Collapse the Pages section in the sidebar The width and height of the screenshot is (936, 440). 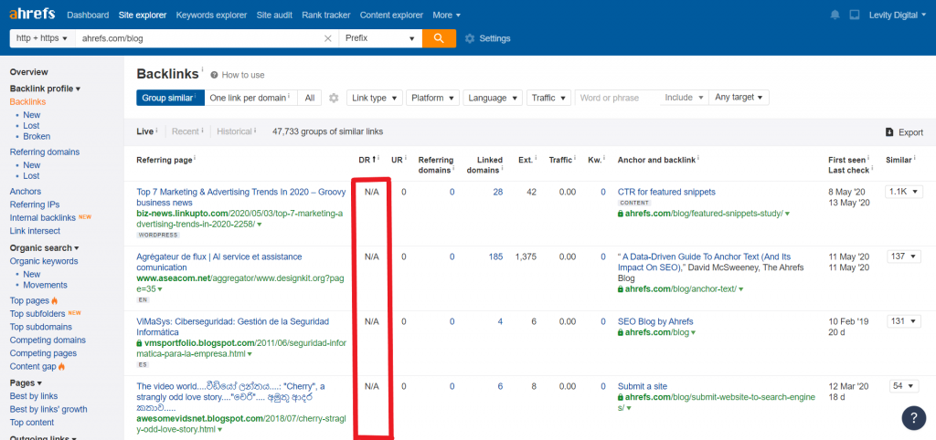tap(27, 382)
